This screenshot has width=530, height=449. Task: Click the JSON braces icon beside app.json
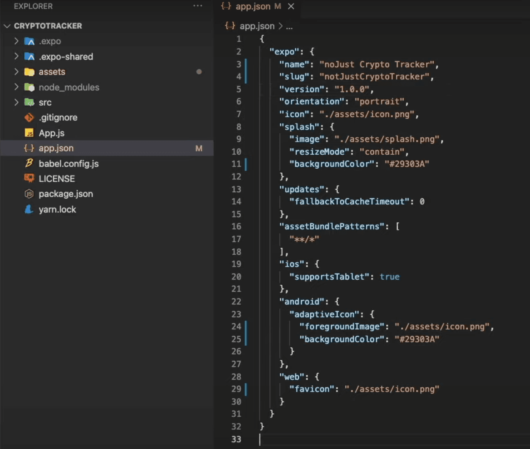(29, 148)
